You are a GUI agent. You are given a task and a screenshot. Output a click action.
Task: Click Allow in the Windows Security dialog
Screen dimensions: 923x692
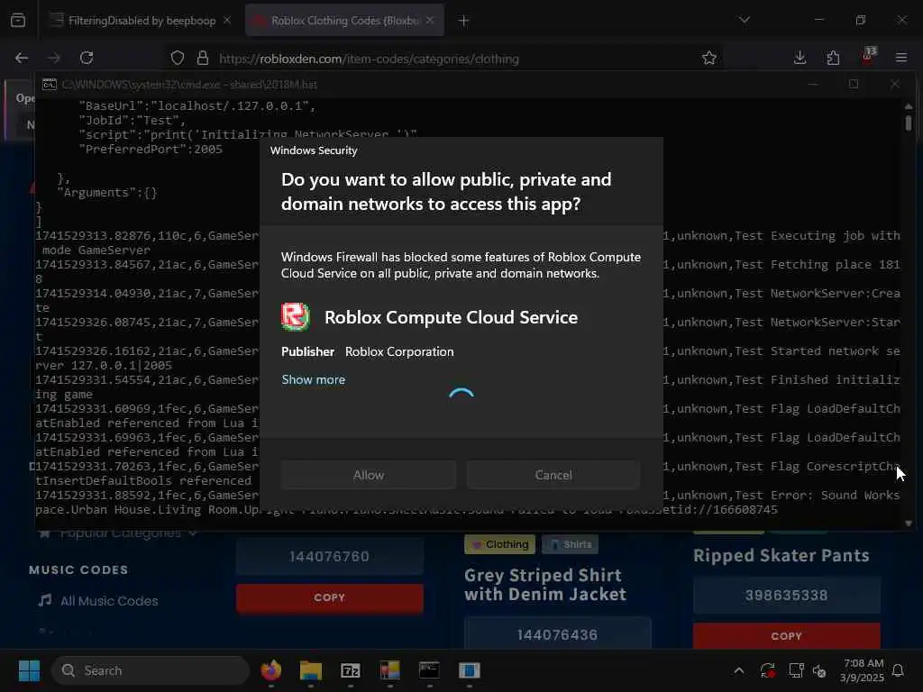coord(369,475)
